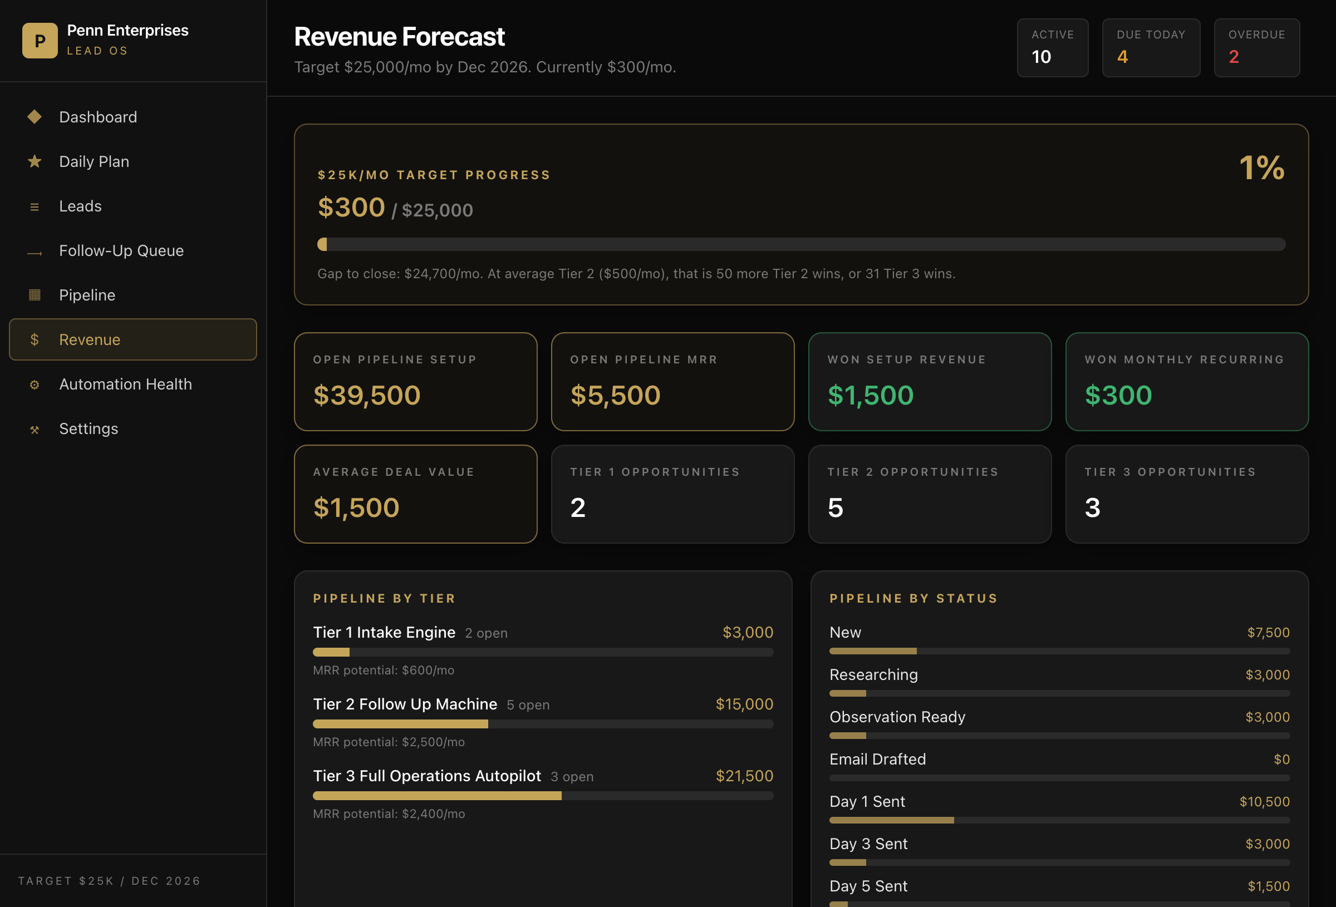Click the $15,000 Tier 2 amount
Screen dimensions: 1336x907
(x=744, y=704)
